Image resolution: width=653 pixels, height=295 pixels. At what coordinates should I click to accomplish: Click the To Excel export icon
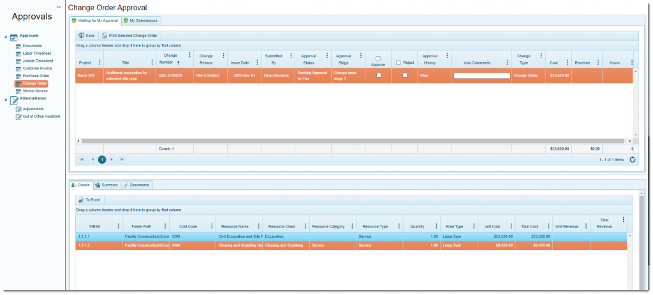(x=81, y=200)
